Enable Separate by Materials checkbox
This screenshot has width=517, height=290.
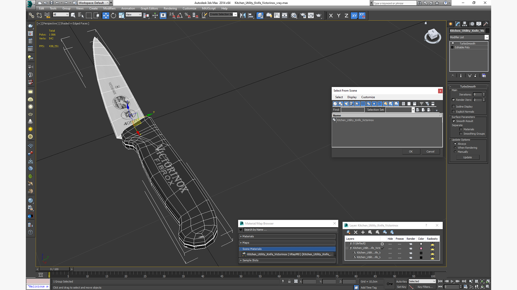[x=461, y=129]
